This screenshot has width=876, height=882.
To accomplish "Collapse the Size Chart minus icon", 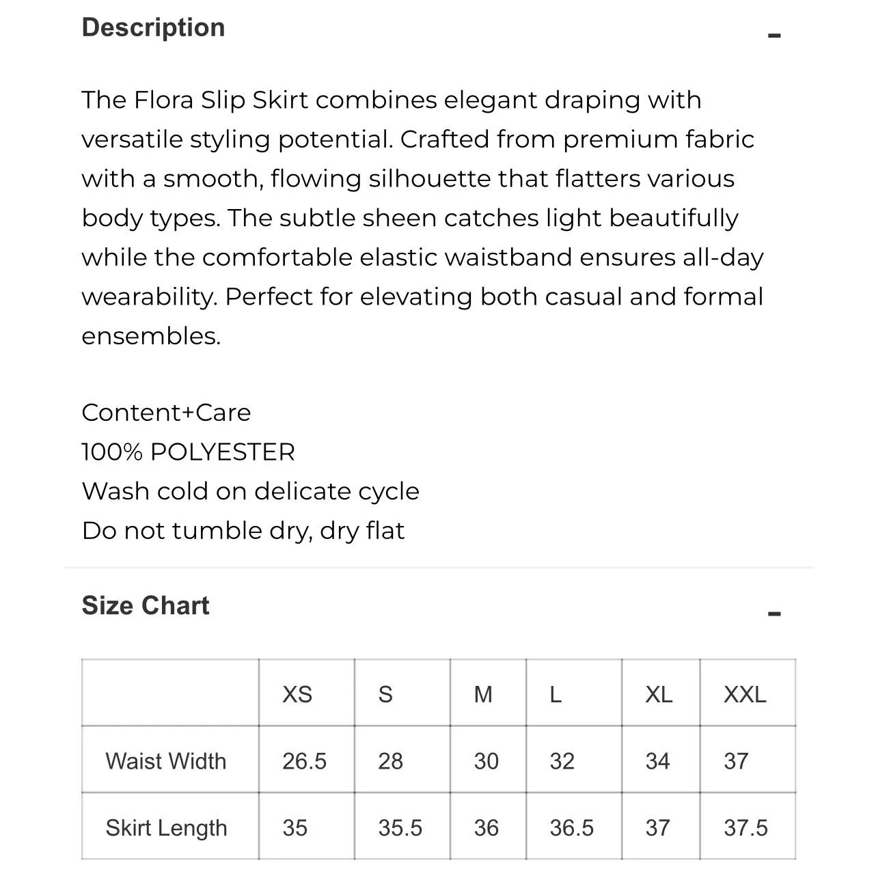I will tap(774, 613).
